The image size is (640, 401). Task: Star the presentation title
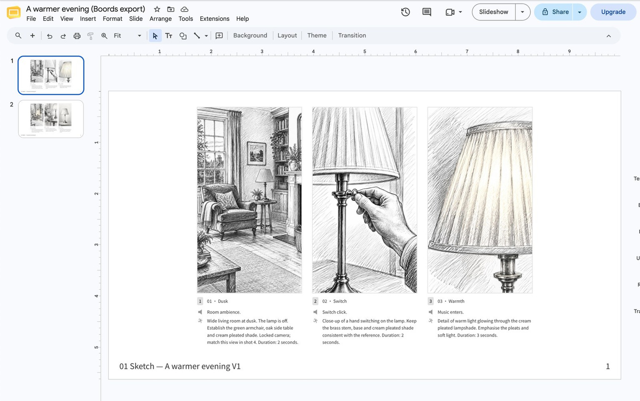click(157, 9)
